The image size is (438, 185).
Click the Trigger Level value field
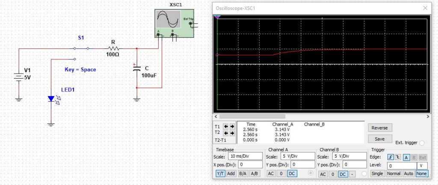tap(402, 166)
